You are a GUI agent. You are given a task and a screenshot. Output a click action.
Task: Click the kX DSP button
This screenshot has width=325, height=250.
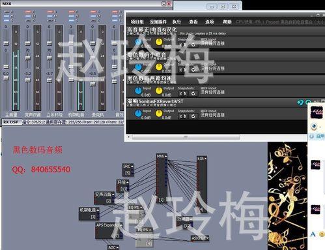click(x=11, y=122)
